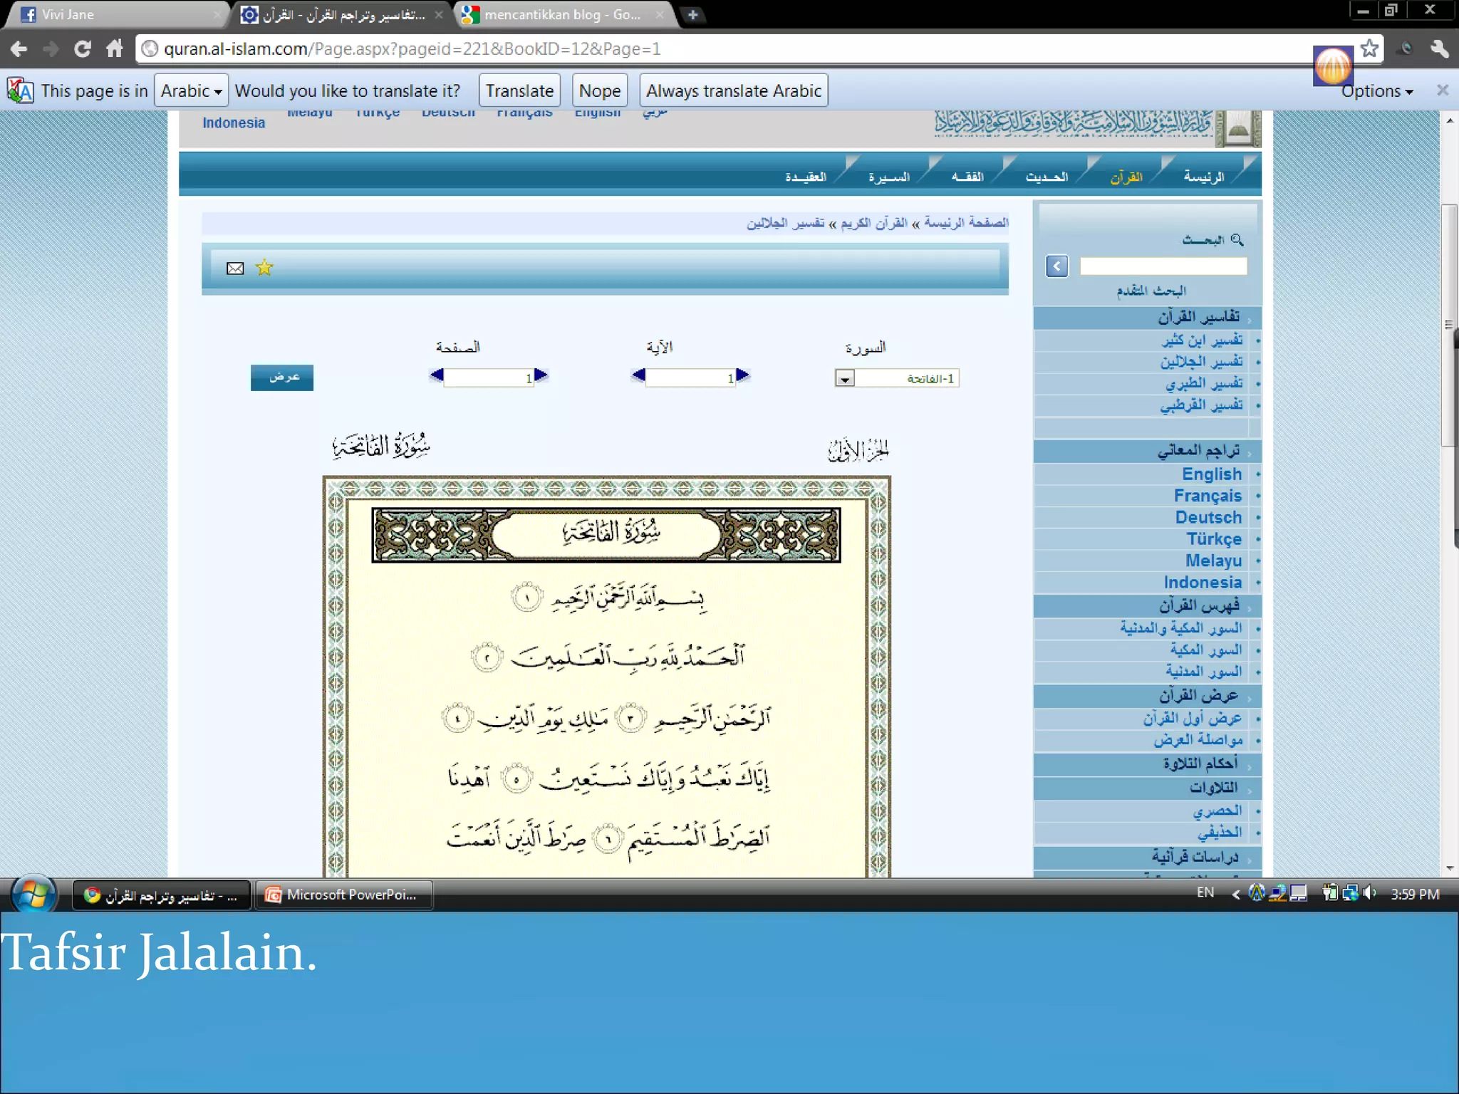Select the الحديث navigation tab
1459x1094 pixels.
coord(1046,177)
